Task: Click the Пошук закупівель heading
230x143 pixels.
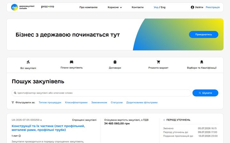Action: 38,81
